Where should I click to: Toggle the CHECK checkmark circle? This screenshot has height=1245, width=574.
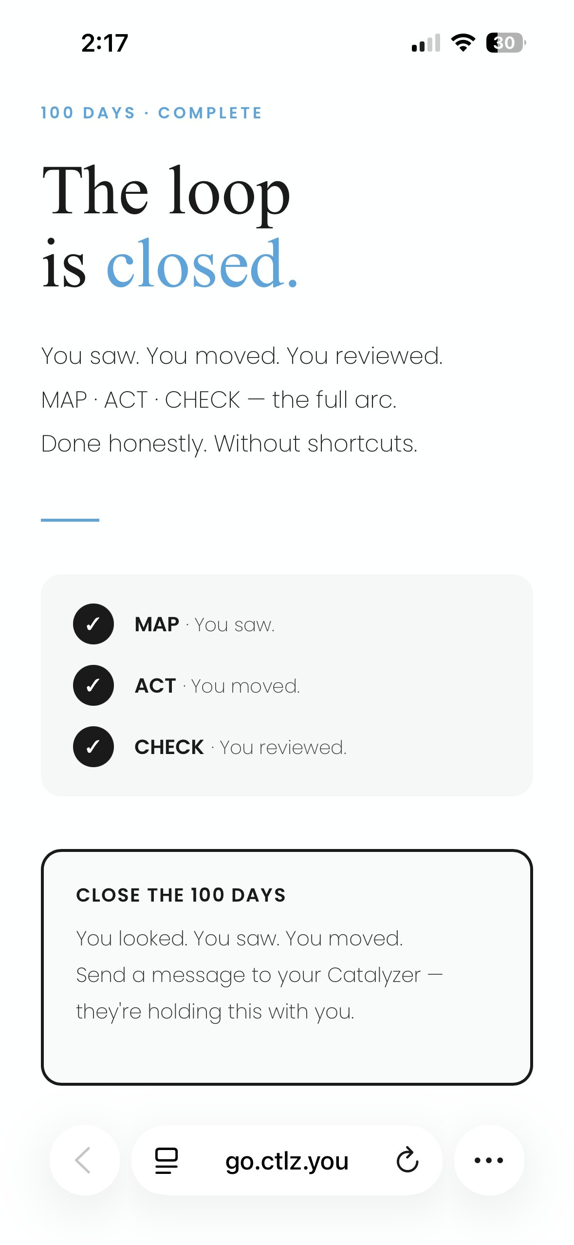tap(93, 747)
